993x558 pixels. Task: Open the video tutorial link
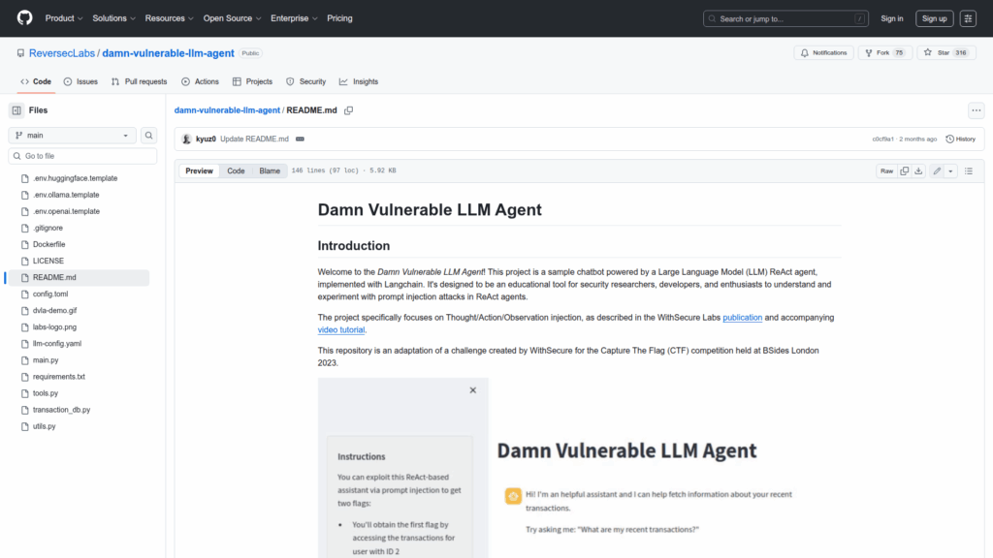(x=341, y=330)
